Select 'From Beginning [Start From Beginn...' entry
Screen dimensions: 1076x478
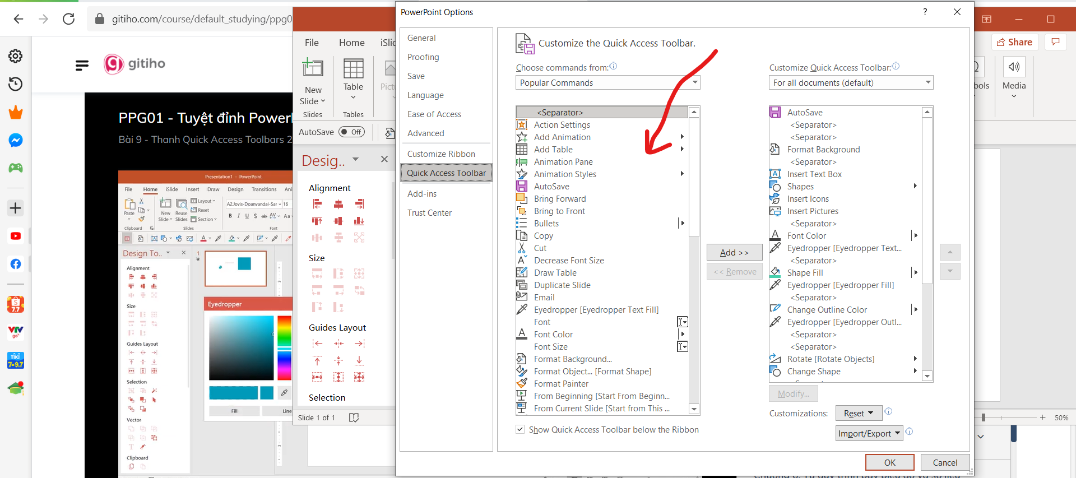602,396
